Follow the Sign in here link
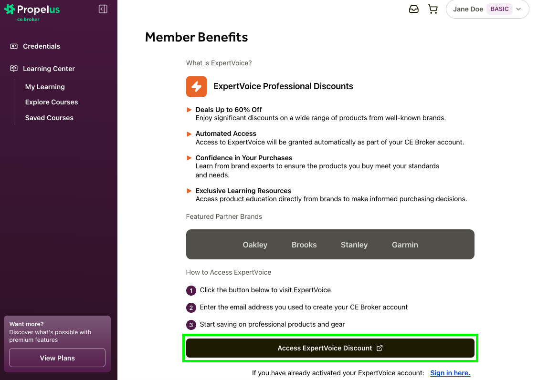Screen dimensions: 538x380 pos(450,373)
